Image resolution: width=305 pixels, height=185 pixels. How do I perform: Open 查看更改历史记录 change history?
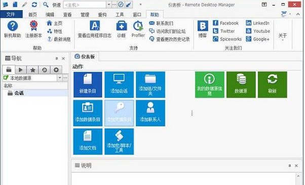[x=169, y=39]
